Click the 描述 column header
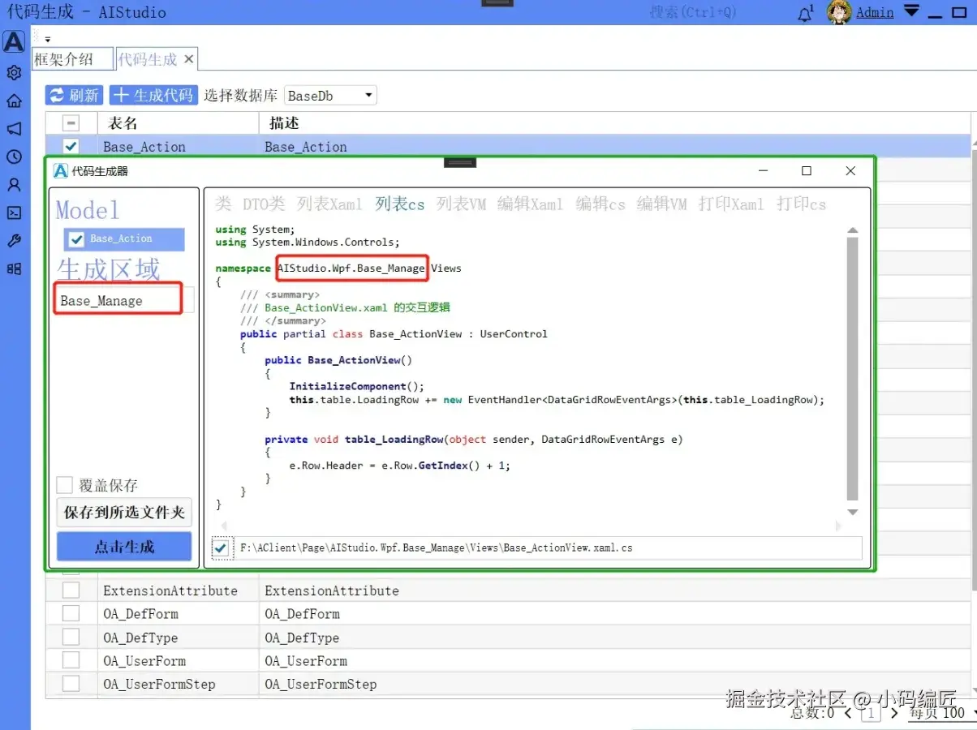 [x=614, y=123]
